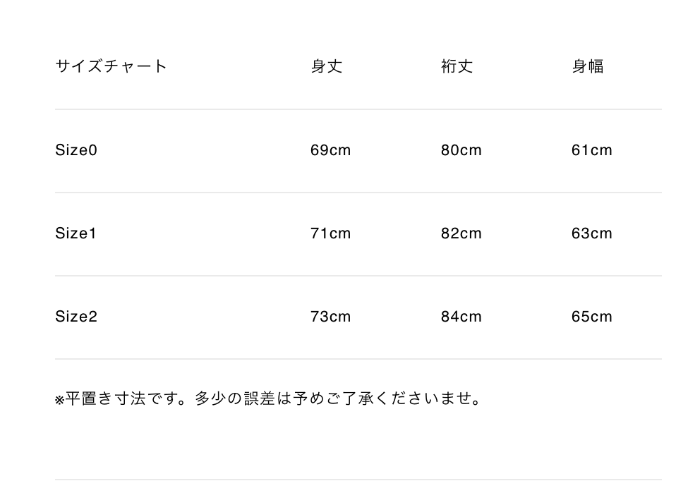Select the 65cm width value
The height and width of the screenshot is (481, 676).
591,317
